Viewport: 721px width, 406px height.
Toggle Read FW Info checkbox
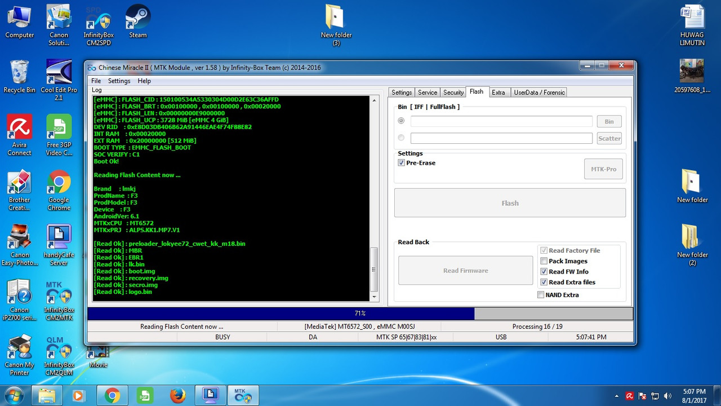pos(564,272)
